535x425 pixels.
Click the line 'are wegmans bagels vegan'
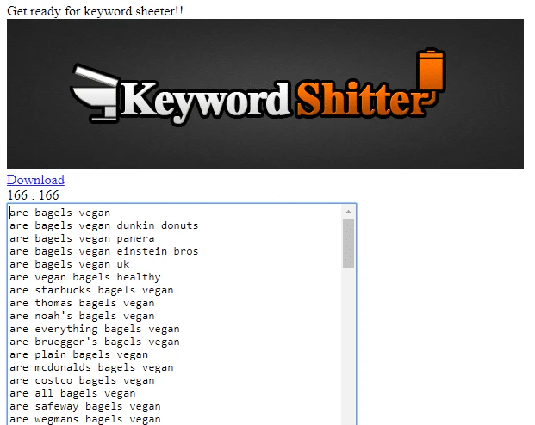[x=85, y=419]
